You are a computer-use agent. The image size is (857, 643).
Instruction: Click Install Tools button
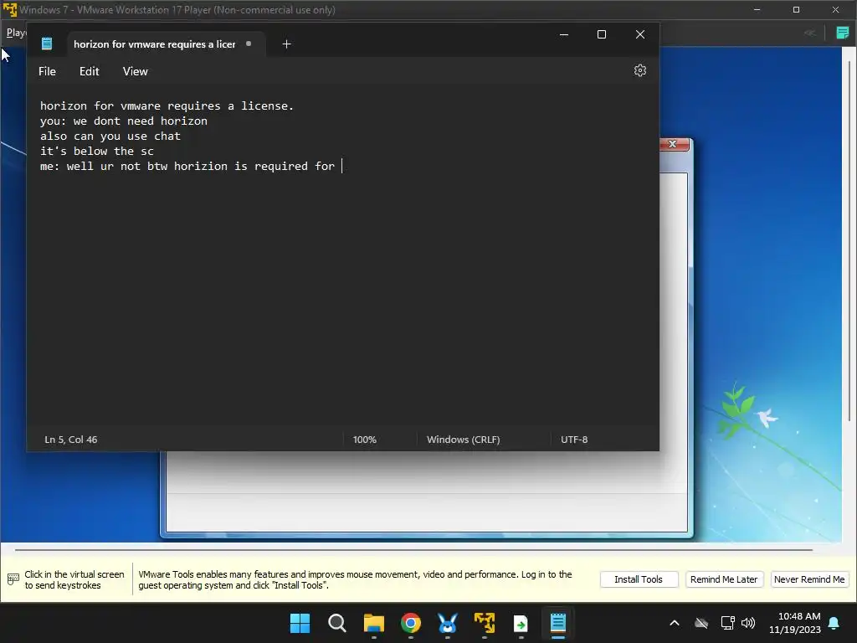tap(639, 579)
